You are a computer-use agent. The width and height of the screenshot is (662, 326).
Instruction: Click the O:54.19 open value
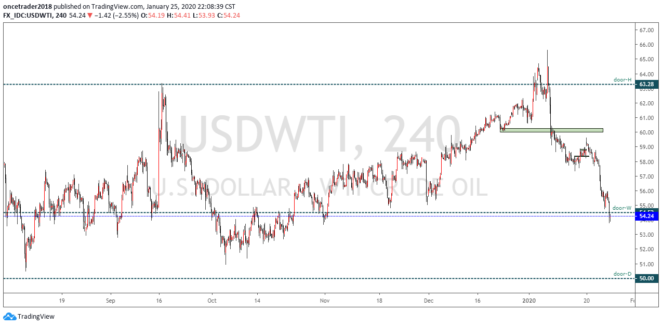tap(153, 15)
